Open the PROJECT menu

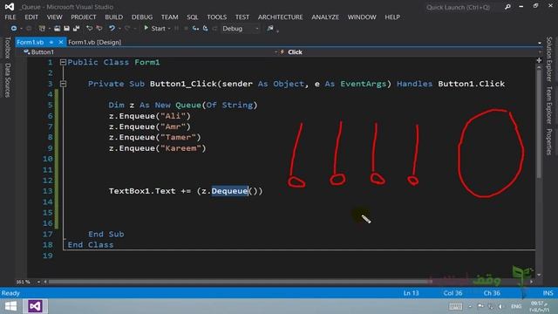tap(84, 17)
